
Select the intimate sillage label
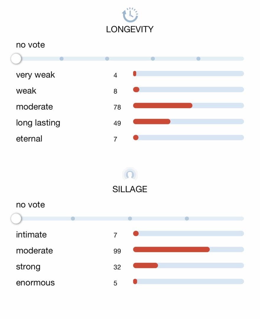coord(31,235)
